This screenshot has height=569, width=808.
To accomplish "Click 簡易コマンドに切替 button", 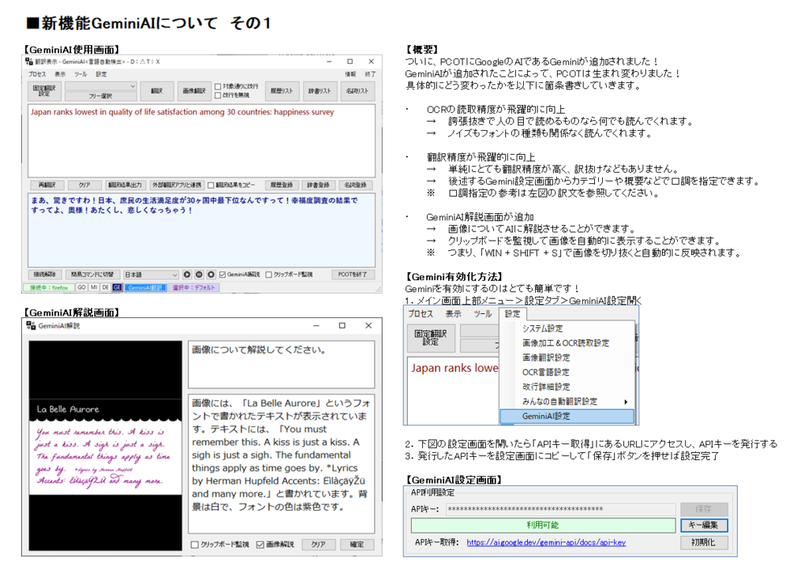I will (x=93, y=275).
